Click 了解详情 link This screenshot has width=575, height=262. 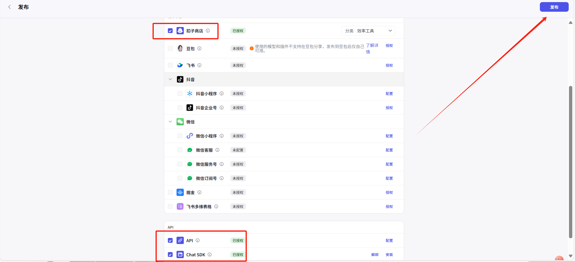[x=372, y=48]
